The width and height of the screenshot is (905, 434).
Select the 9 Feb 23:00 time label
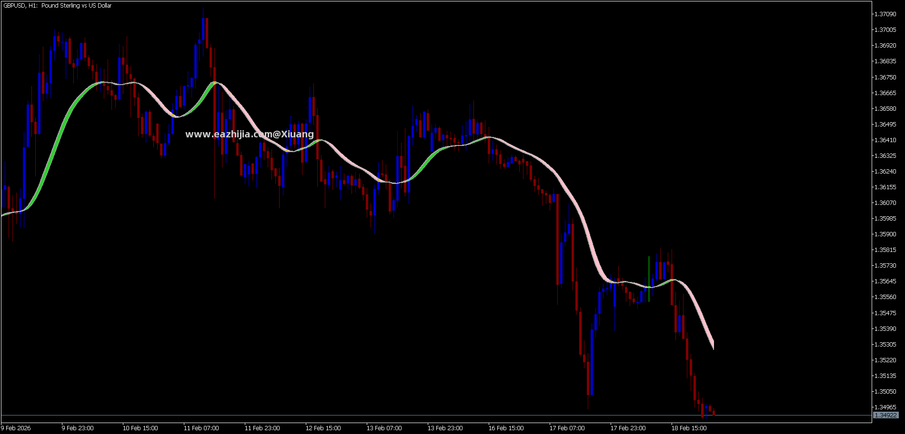click(78, 428)
